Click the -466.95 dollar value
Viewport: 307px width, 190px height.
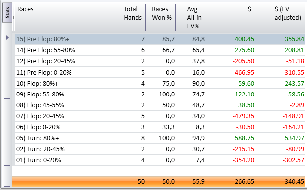click(x=243, y=73)
